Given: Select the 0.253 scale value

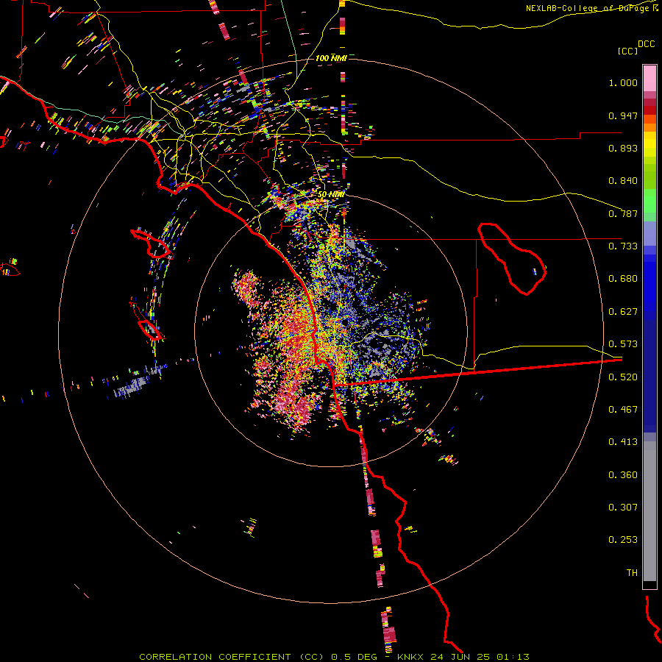Looking at the screenshot, I should tap(623, 540).
